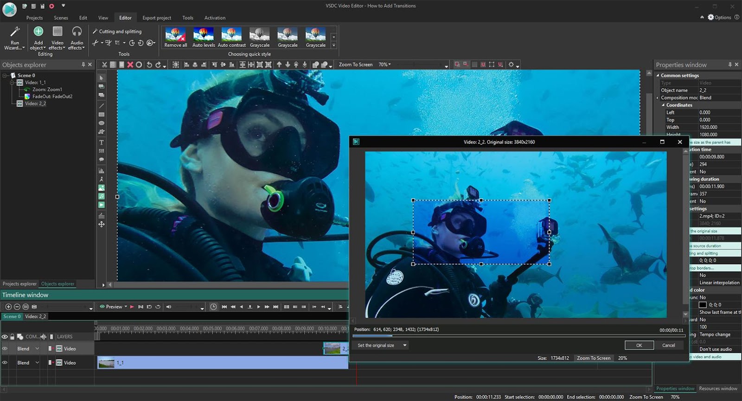The width and height of the screenshot is (742, 401).
Task: Select the Ellipse shape tool
Action: [102, 123]
